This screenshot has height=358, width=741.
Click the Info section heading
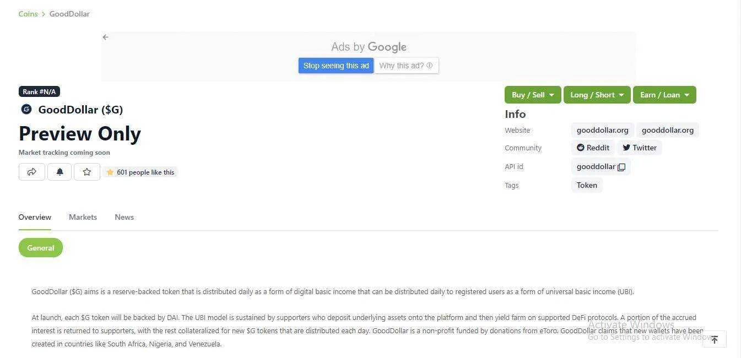[515, 114]
